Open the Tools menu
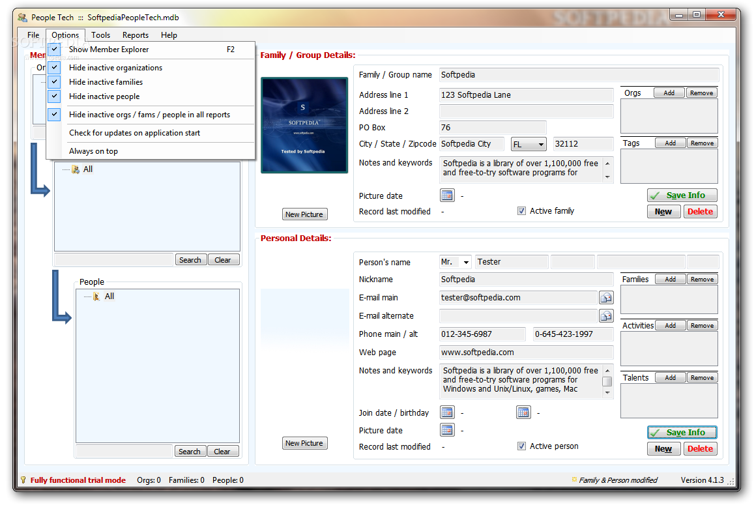 (100, 35)
